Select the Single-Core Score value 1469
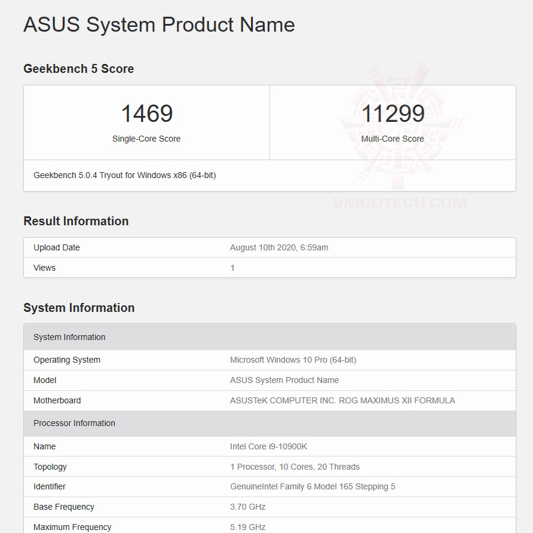This screenshot has height=533, width=533. pos(146,114)
